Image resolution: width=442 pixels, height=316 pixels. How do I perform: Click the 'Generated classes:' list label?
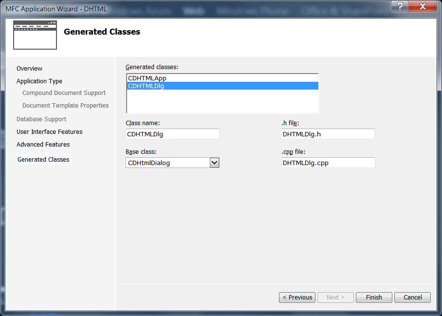(x=152, y=67)
